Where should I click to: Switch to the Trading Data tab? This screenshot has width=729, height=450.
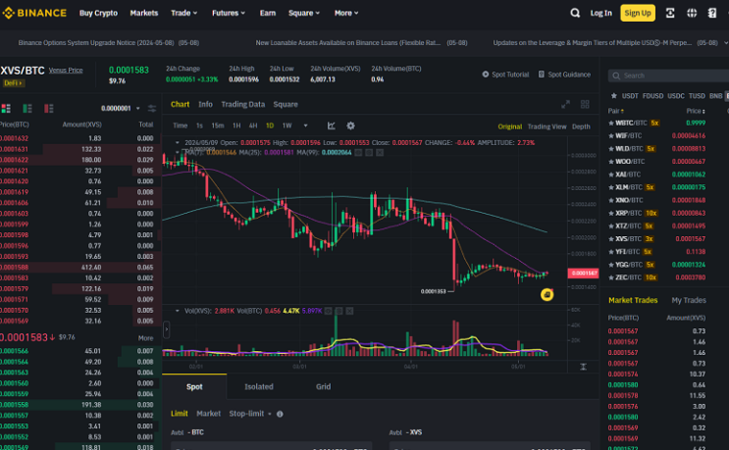[x=242, y=105]
